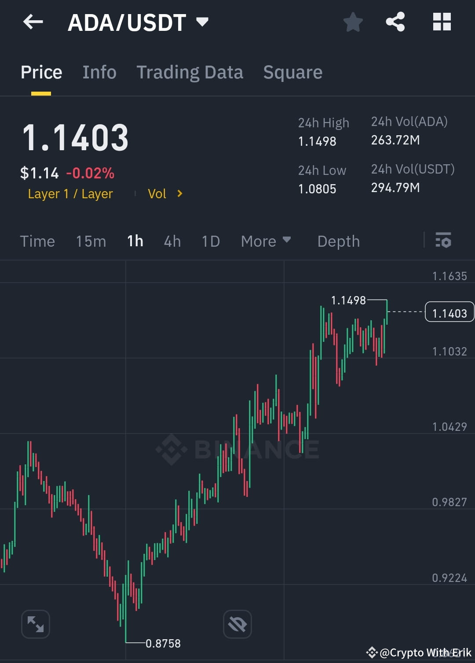Switch chart to 1D interval

(x=210, y=241)
